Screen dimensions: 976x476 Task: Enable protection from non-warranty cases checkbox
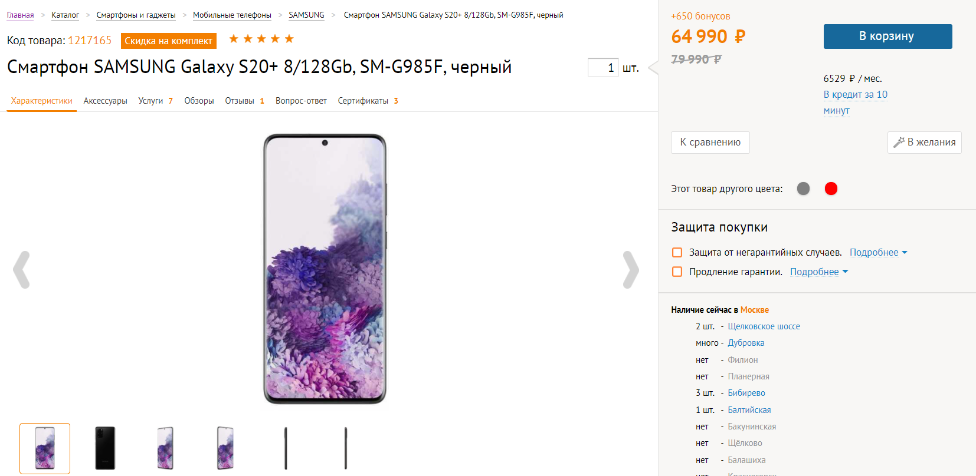click(x=677, y=253)
